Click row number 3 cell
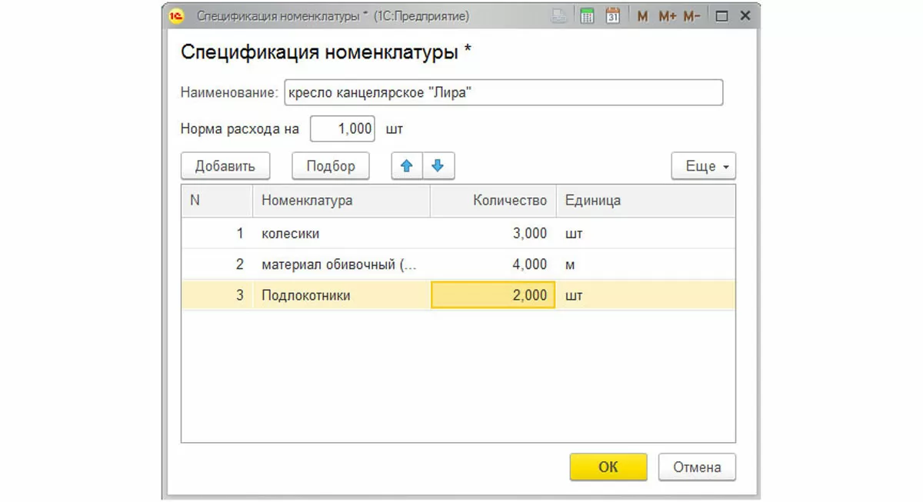This screenshot has height=502, width=923. [217, 295]
